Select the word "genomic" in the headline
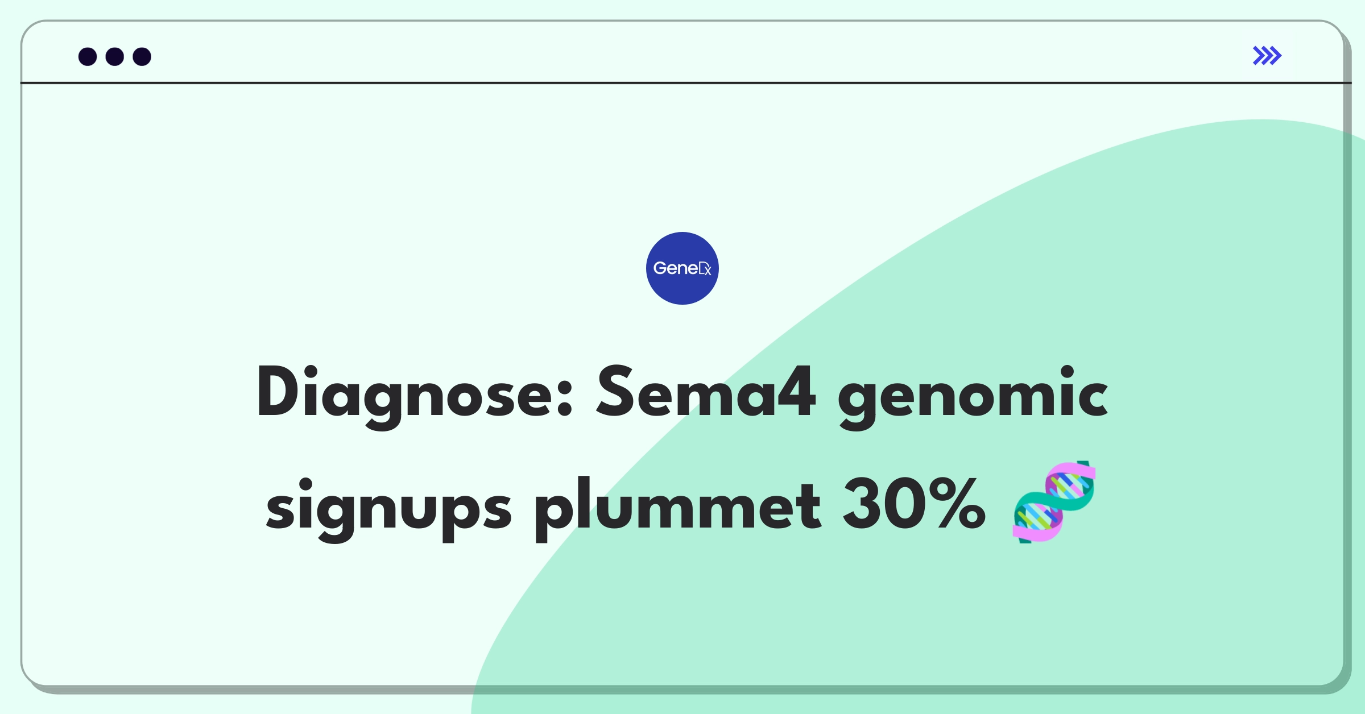This screenshot has width=1365, height=714. [973, 397]
